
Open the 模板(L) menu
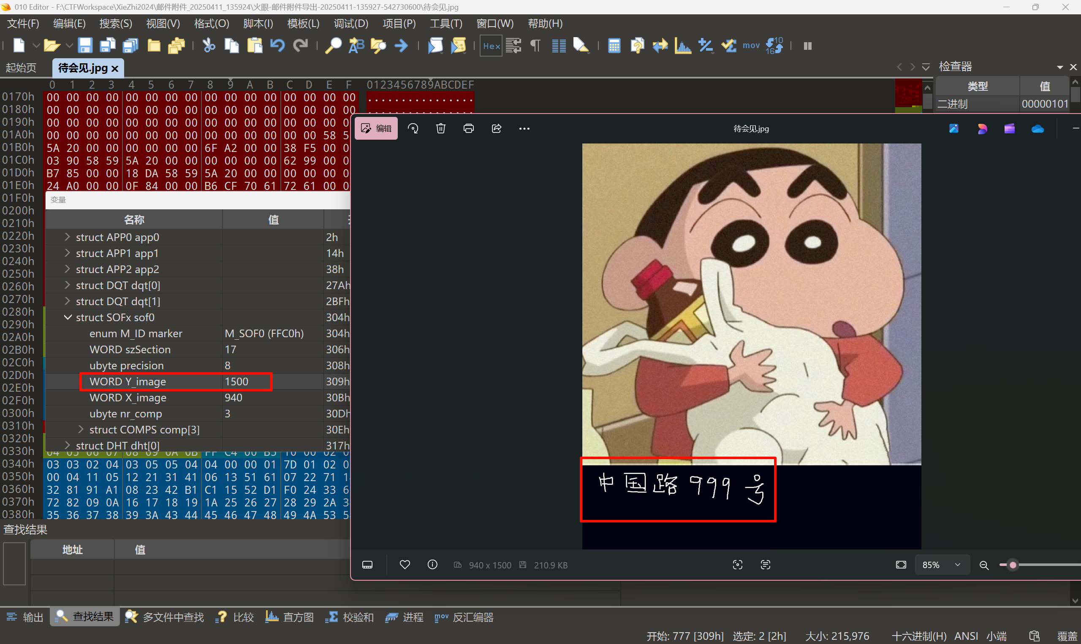tap(303, 24)
